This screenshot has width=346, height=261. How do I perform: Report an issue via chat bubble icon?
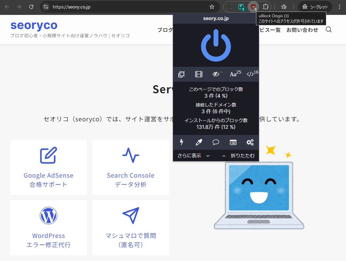point(216,142)
